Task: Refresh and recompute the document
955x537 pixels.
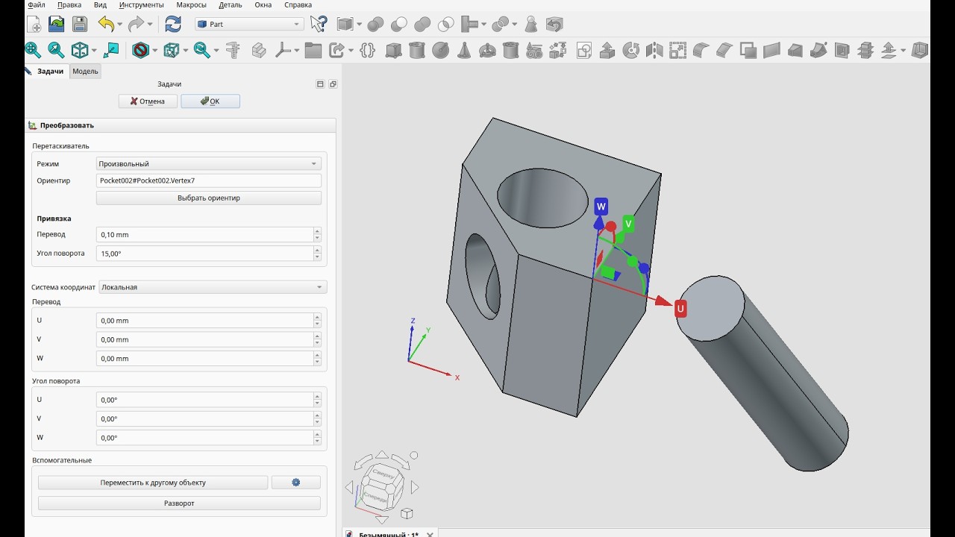Action: (173, 24)
